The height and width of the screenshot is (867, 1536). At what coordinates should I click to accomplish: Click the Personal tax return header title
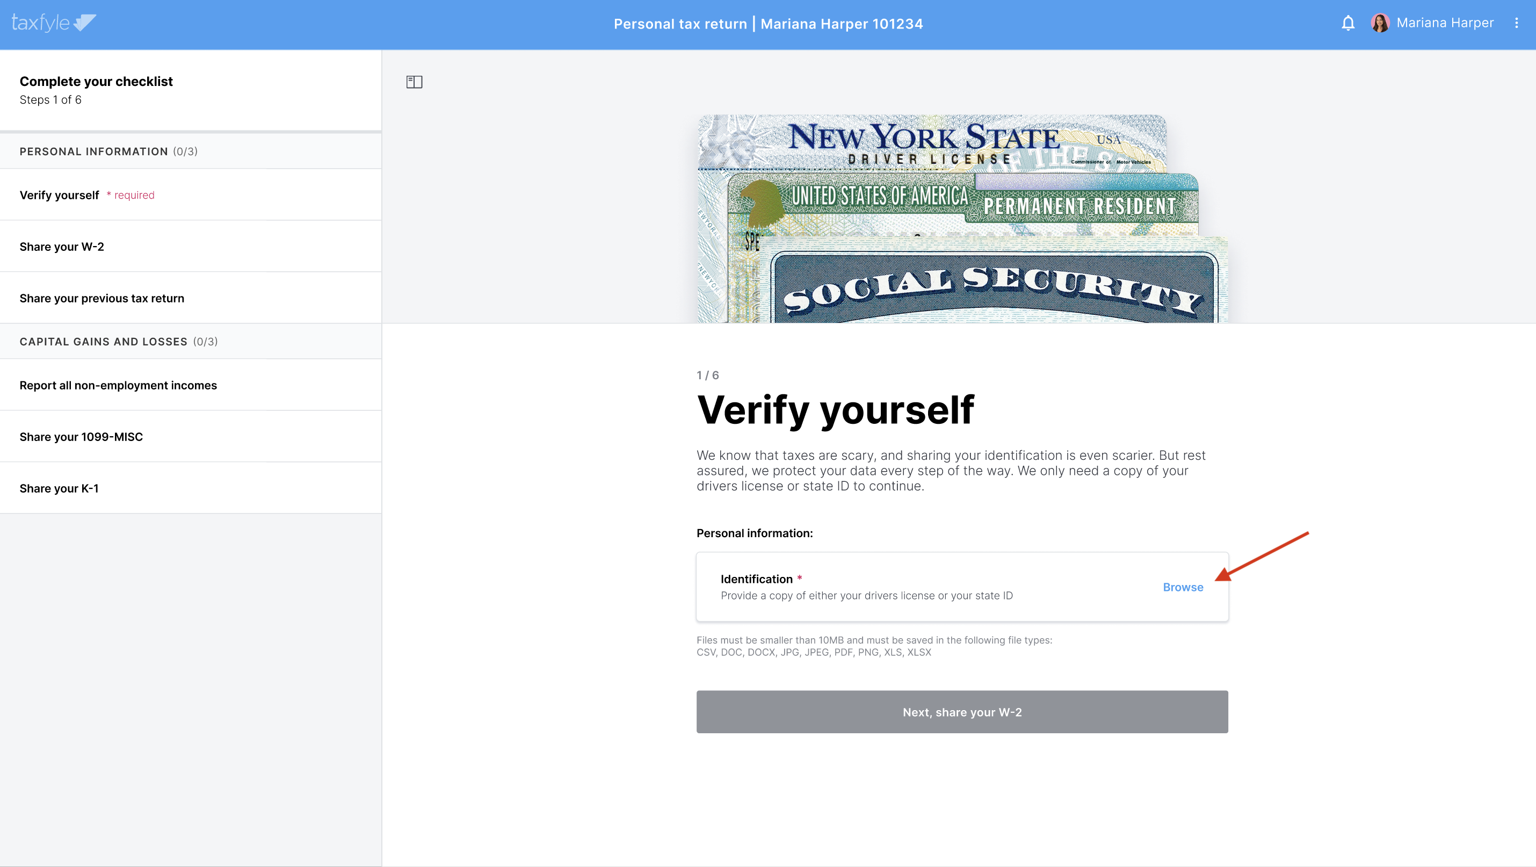(x=768, y=24)
